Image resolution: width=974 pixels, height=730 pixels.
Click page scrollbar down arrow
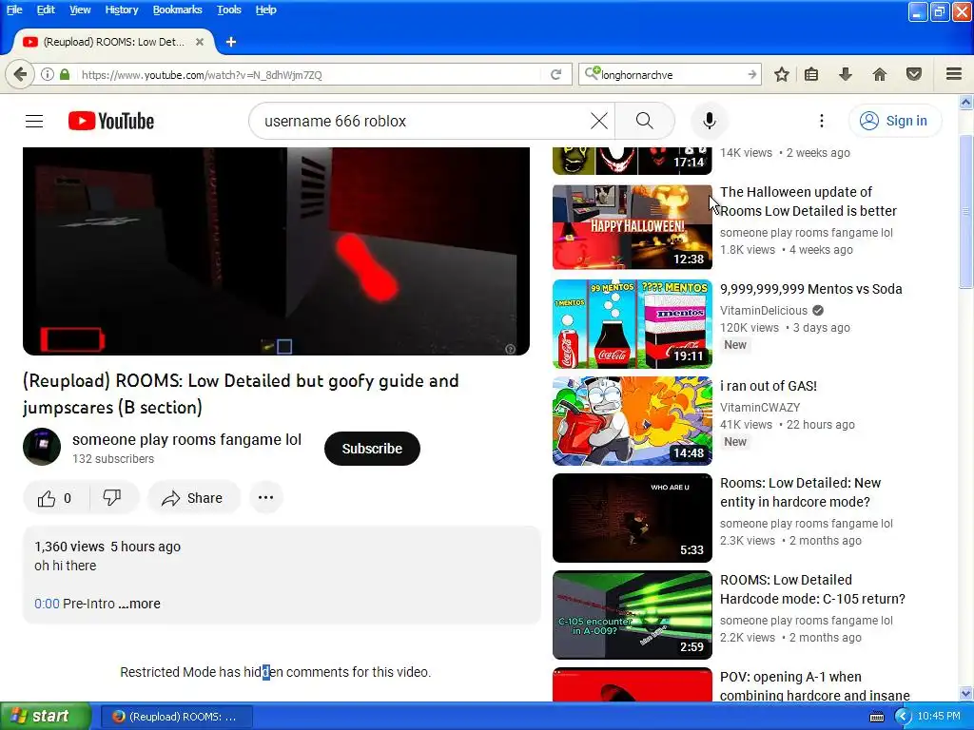click(965, 693)
